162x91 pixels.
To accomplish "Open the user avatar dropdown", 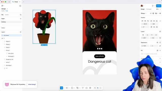I will (x=142, y=6).
